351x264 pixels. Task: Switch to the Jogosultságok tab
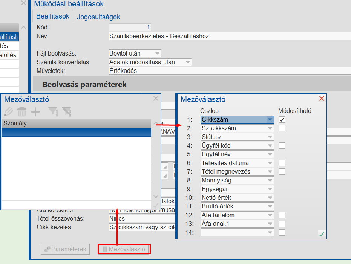pyautogui.click(x=98, y=17)
